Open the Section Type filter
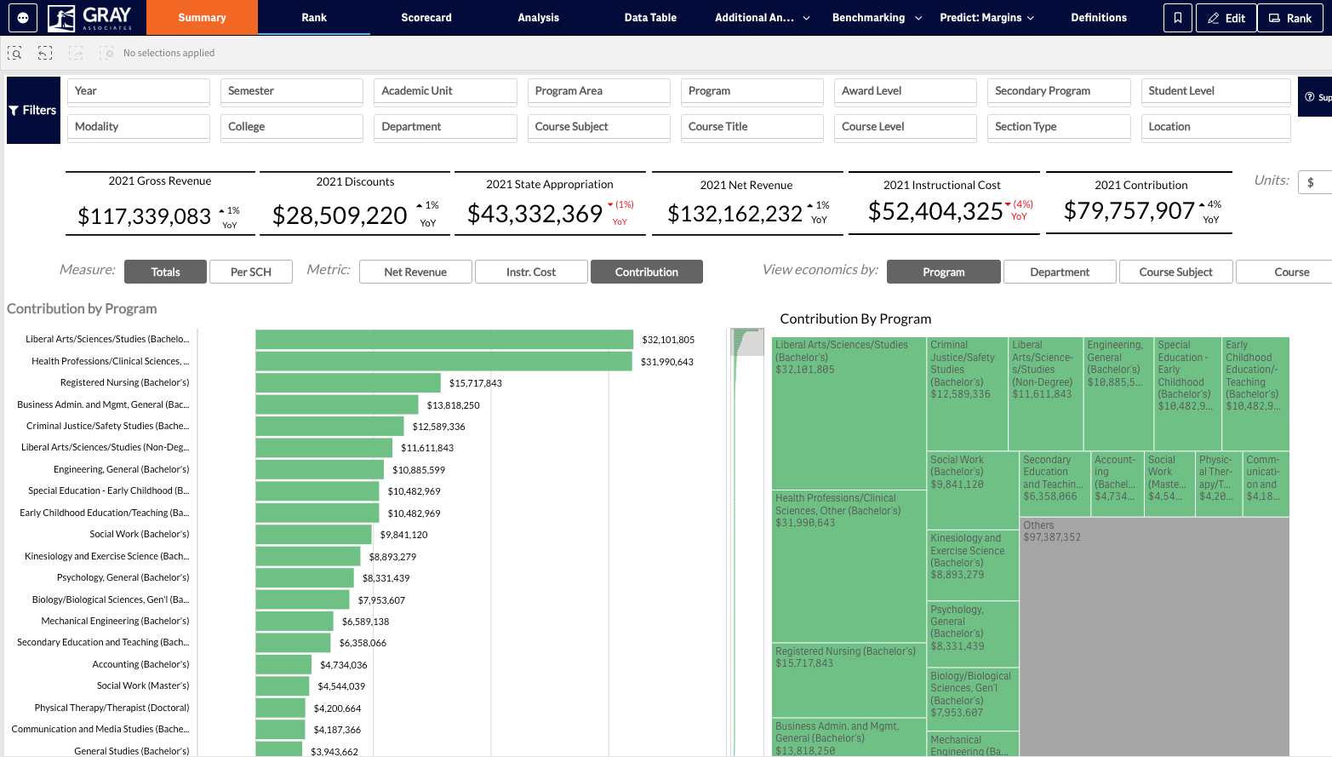The height and width of the screenshot is (757, 1332). point(1059,127)
